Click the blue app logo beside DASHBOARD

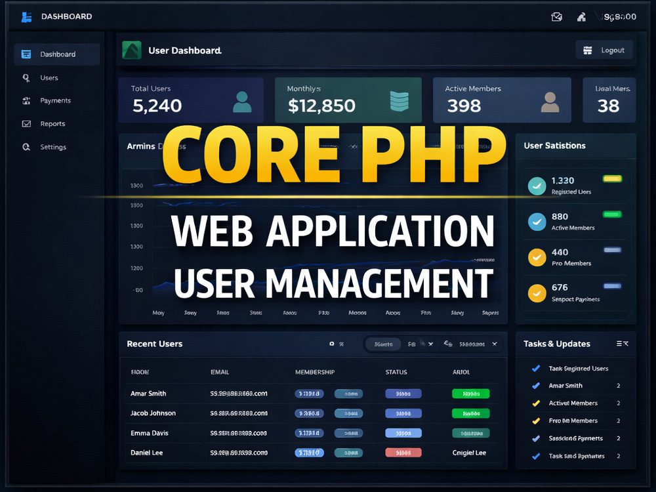[26, 17]
